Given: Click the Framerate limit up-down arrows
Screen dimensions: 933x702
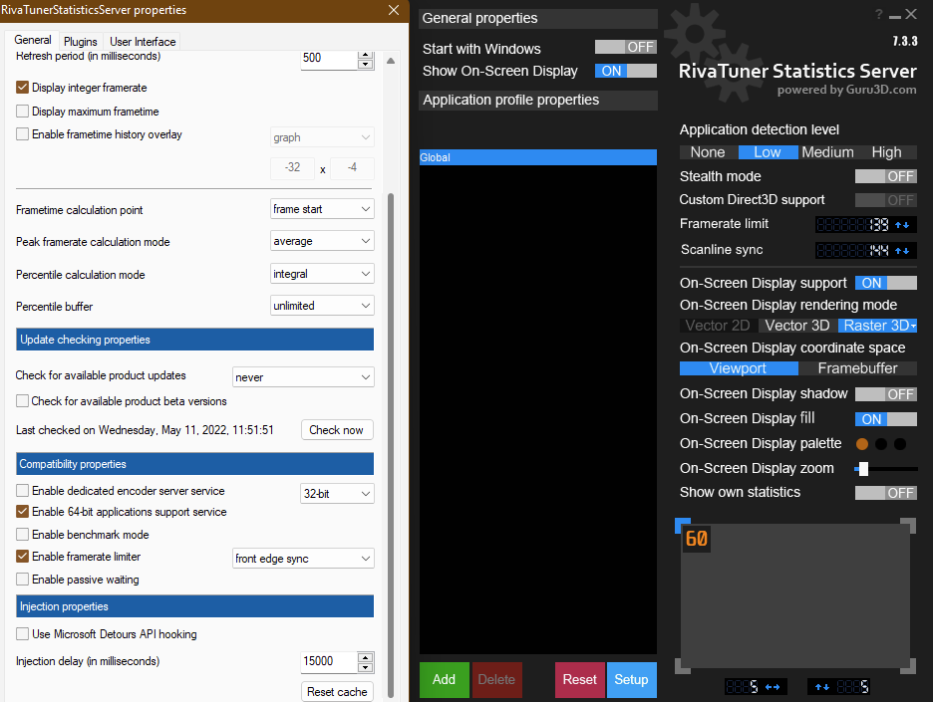Looking at the screenshot, I should click(902, 225).
